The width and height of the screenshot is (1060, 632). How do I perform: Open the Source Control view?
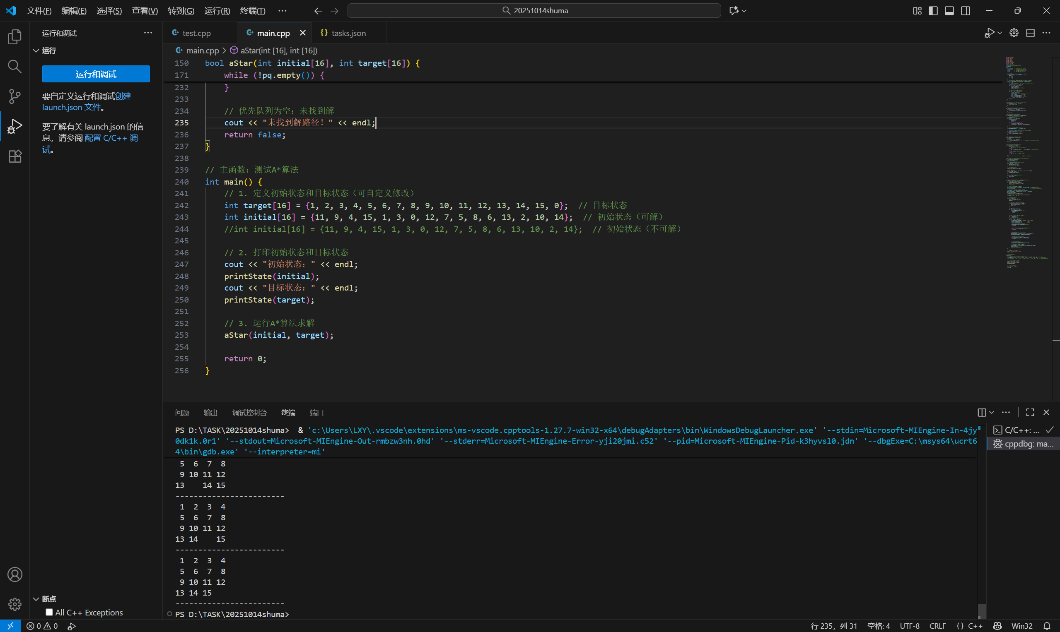coord(14,96)
